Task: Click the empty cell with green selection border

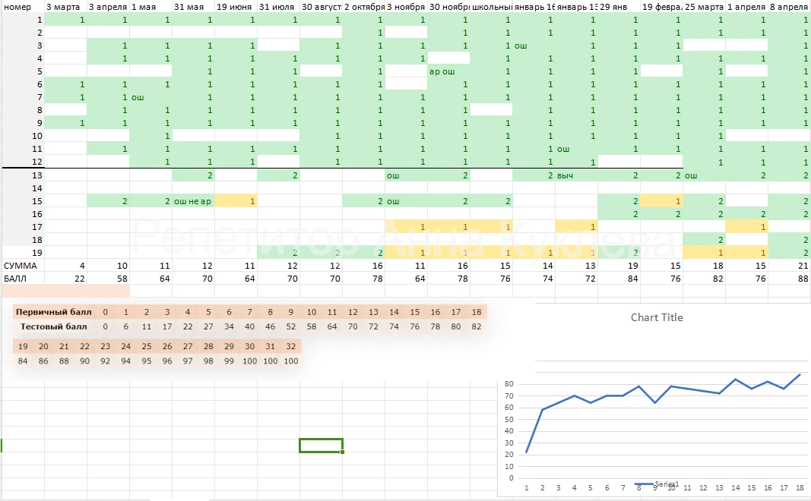Action: tap(321, 445)
